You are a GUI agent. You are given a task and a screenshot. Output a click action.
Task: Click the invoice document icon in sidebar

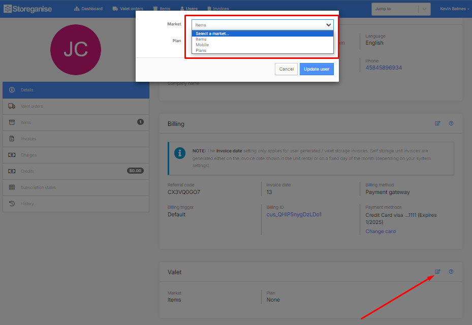point(12,139)
